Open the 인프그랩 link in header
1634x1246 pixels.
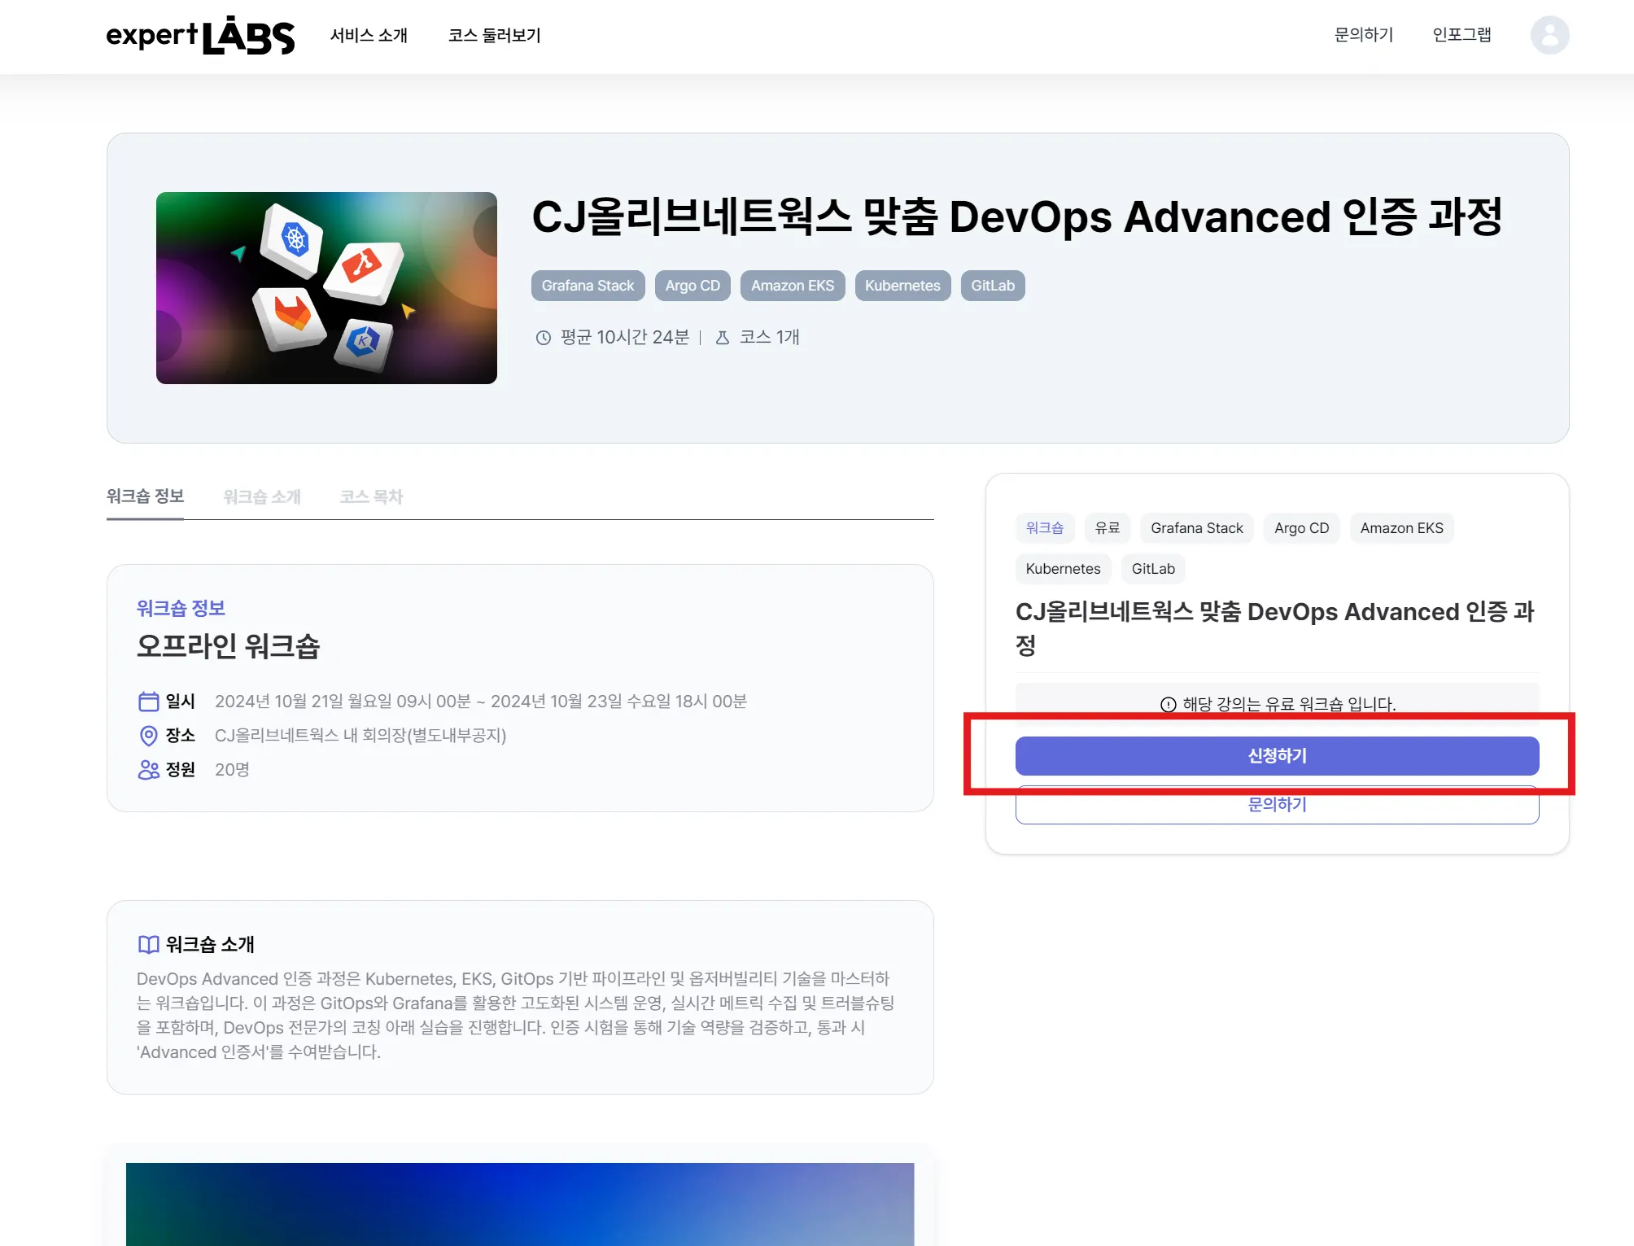[1461, 35]
